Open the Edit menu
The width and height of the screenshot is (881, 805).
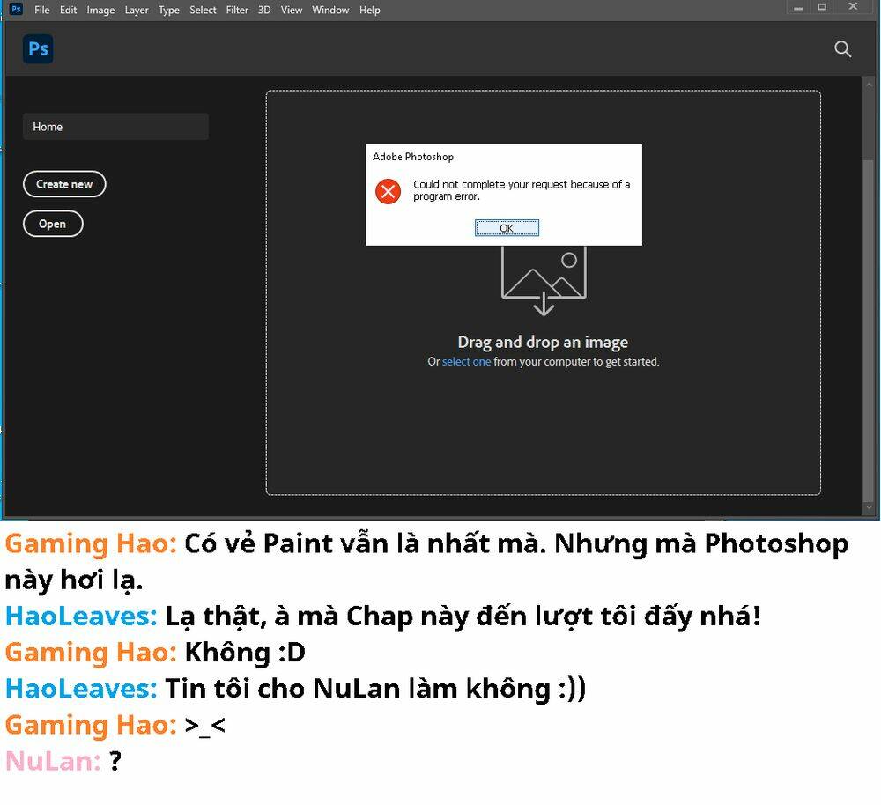click(x=68, y=11)
